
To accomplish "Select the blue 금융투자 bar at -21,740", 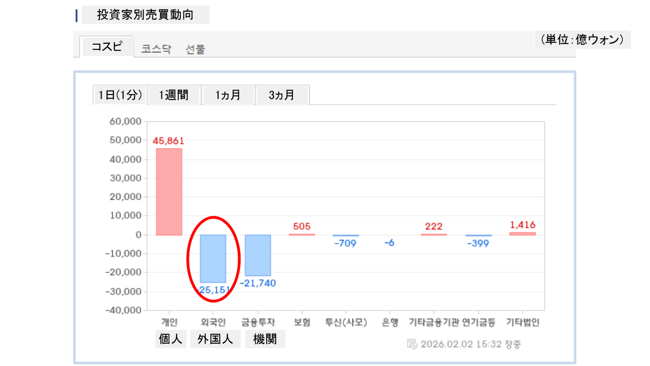I will point(257,255).
